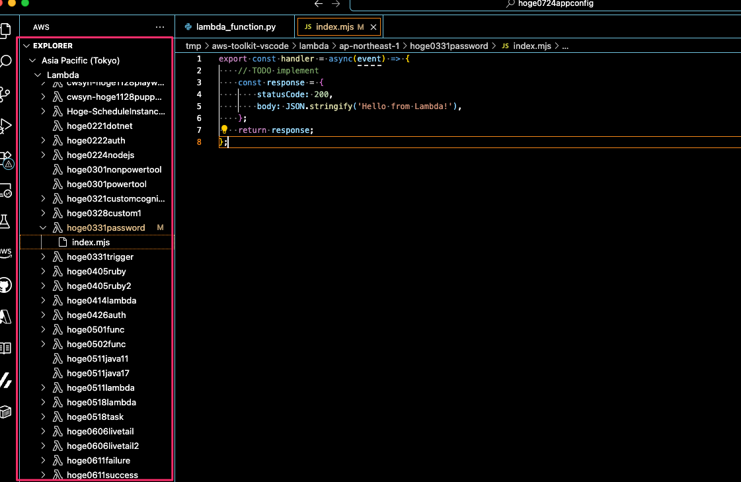The height and width of the screenshot is (482, 741).
Task: Click lambda breadcrumb segment
Action: [313, 46]
